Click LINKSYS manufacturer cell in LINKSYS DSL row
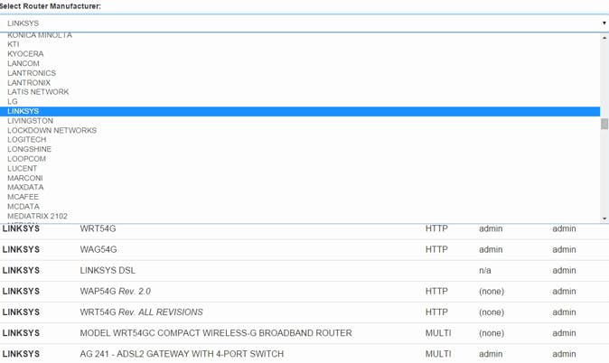 coord(21,271)
